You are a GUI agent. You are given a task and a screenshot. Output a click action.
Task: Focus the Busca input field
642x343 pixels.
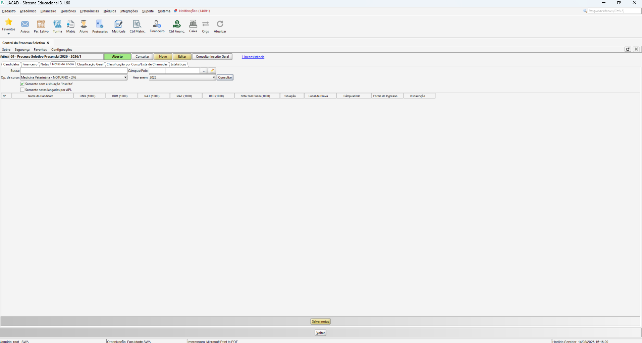click(74, 71)
